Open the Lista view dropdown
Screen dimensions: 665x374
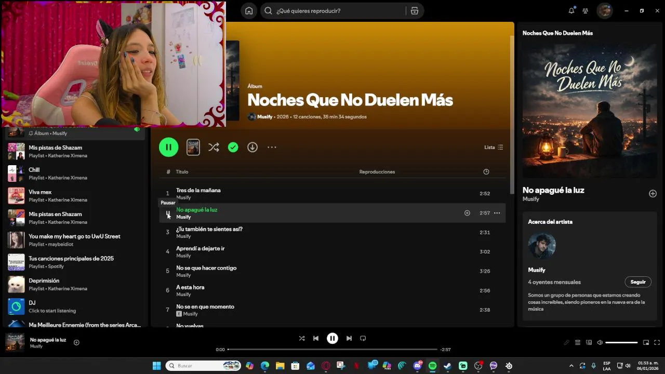point(494,148)
